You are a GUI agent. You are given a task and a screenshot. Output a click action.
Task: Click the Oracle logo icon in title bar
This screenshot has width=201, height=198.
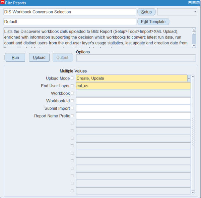click(x=2, y=3)
